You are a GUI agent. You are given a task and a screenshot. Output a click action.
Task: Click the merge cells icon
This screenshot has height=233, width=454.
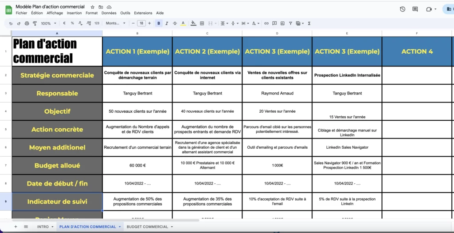click(x=211, y=24)
